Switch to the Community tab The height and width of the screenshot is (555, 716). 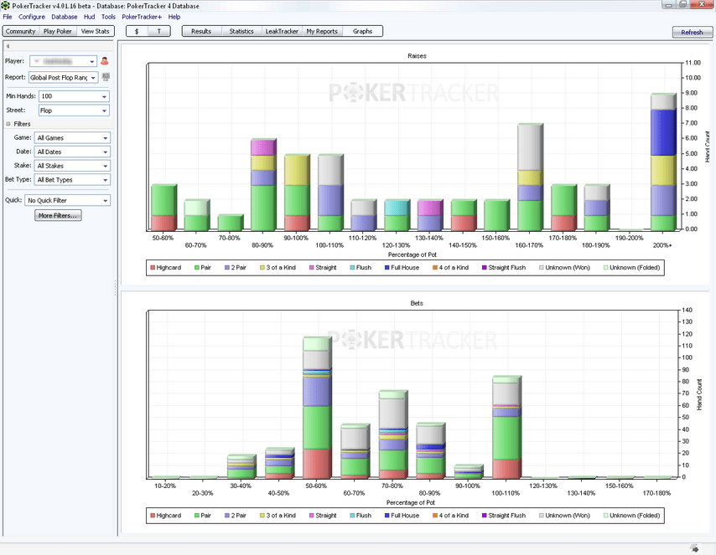click(x=21, y=32)
